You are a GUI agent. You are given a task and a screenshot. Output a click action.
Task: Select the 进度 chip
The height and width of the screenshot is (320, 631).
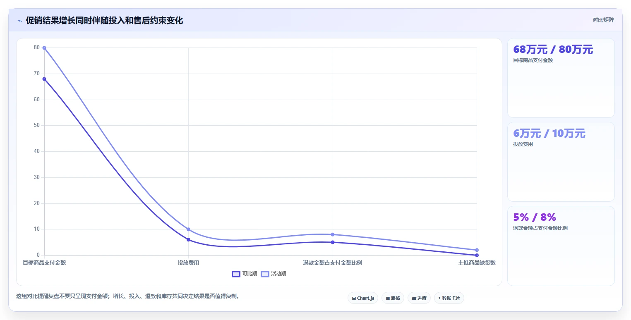419,298
